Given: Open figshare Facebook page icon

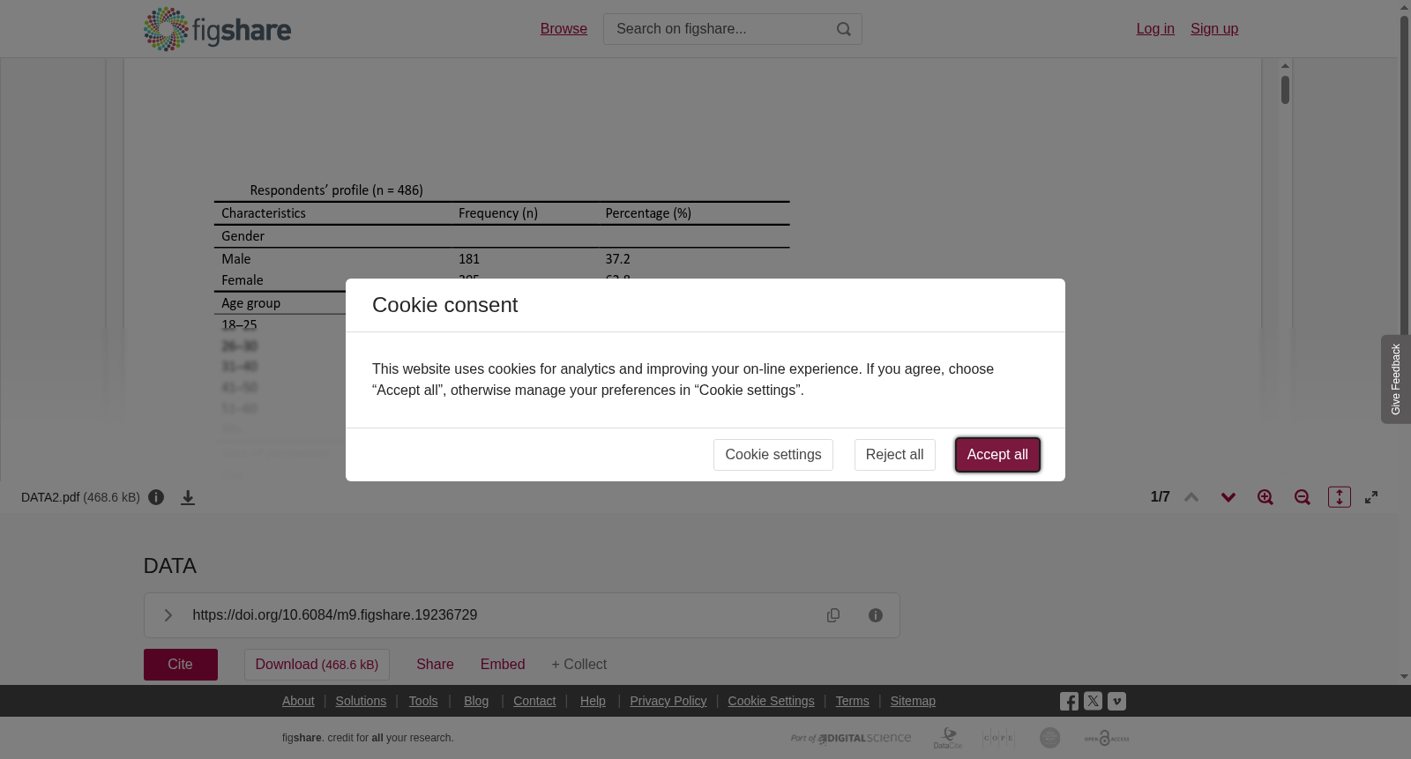Looking at the screenshot, I should 1069,702.
